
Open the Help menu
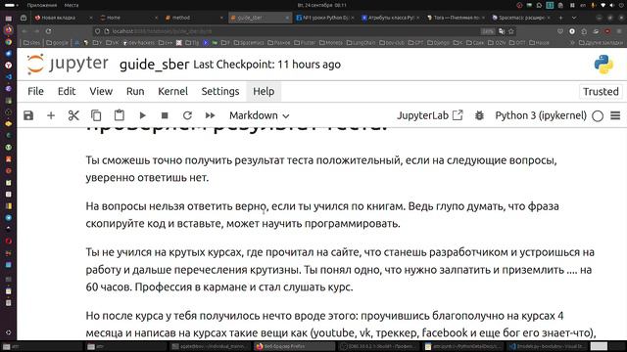pos(264,91)
